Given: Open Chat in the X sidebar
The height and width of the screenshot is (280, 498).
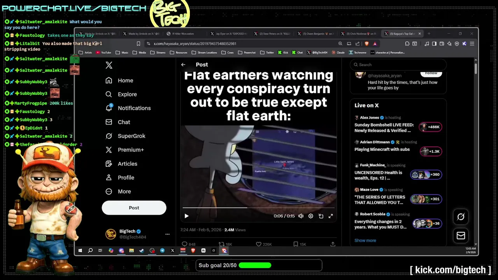Looking at the screenshot, I should [x=118, y=122].
